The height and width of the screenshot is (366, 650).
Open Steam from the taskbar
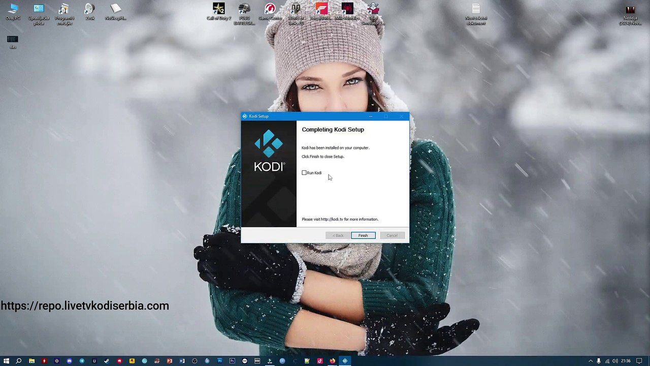[x=107, y=361]
